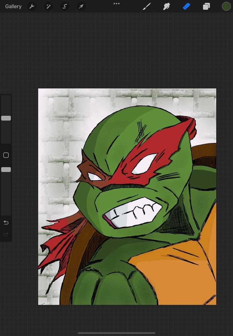
Task: Select the Brush tool
Action: (x=147, y=7)
